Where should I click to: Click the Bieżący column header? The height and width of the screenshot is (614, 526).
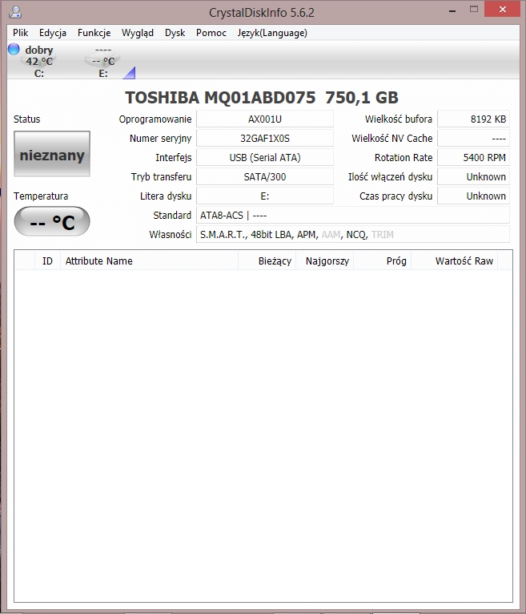tap(267, 261)
